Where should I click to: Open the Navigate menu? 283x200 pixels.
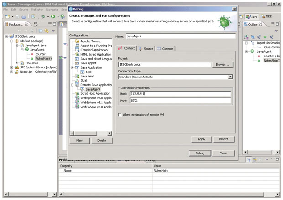point(52,10)
